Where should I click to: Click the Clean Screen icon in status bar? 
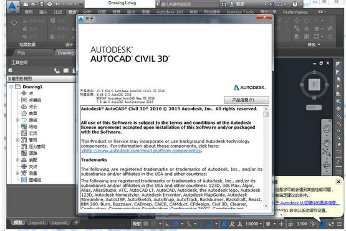pos(331,224)
